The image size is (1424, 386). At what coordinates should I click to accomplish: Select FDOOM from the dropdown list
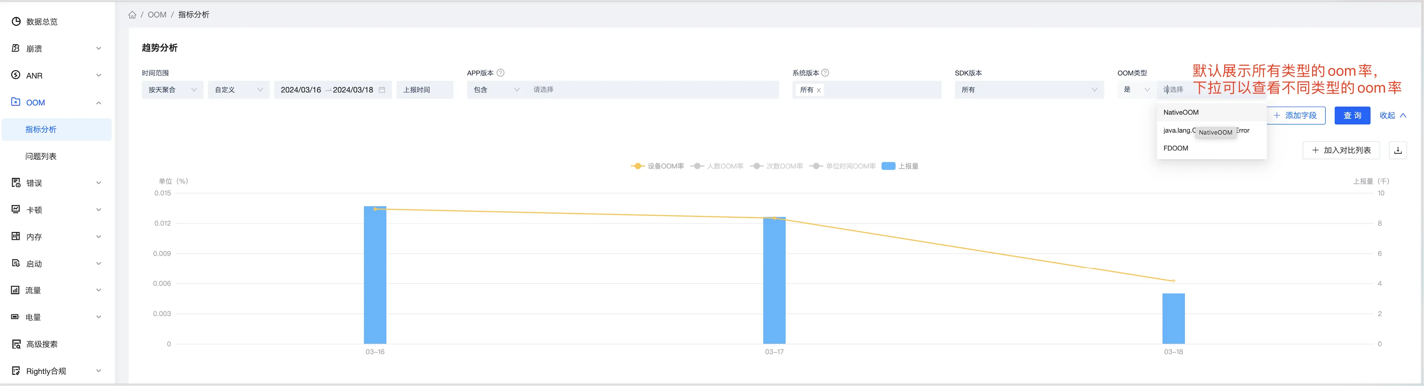[x=1211, y=148]
